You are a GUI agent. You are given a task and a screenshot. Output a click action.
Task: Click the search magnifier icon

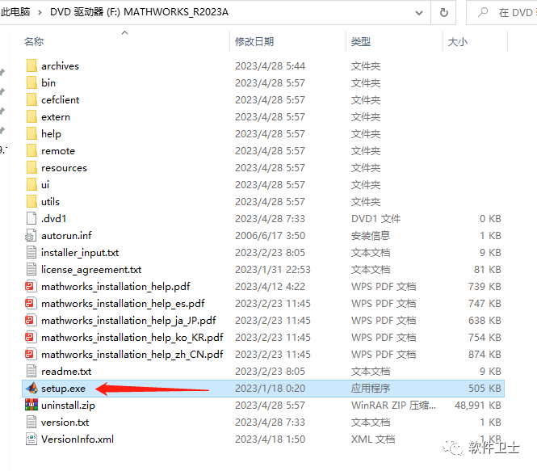(x=483, y=12)
